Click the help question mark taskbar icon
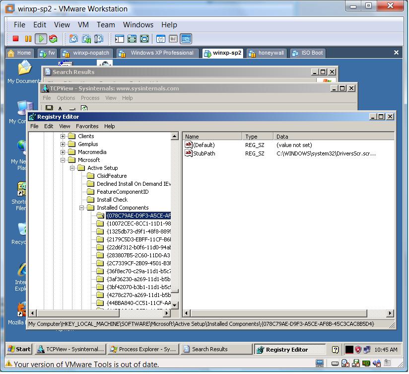The width and height of the screenshot is (409, 374). [x=335, y=350]
